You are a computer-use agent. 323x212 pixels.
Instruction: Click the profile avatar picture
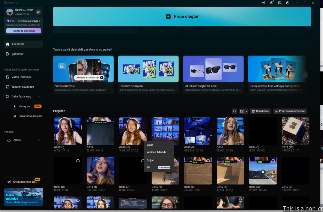click(10, 12)
